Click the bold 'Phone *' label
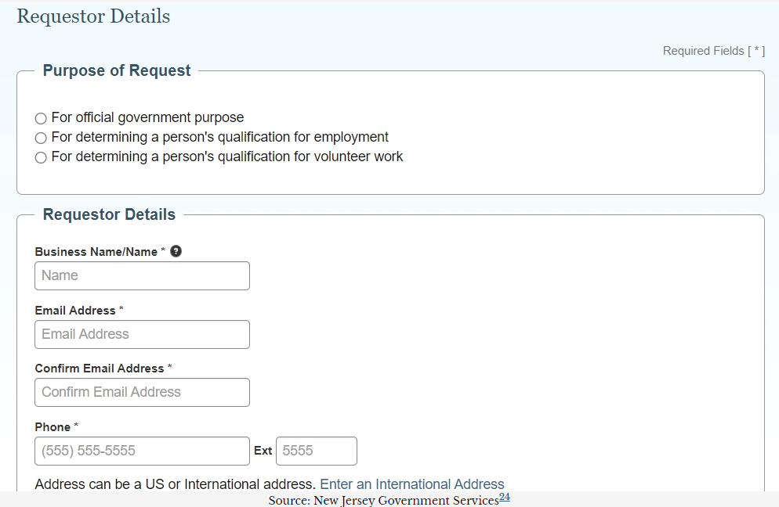This screenshot has width=779, height=507. click(57, 427)
